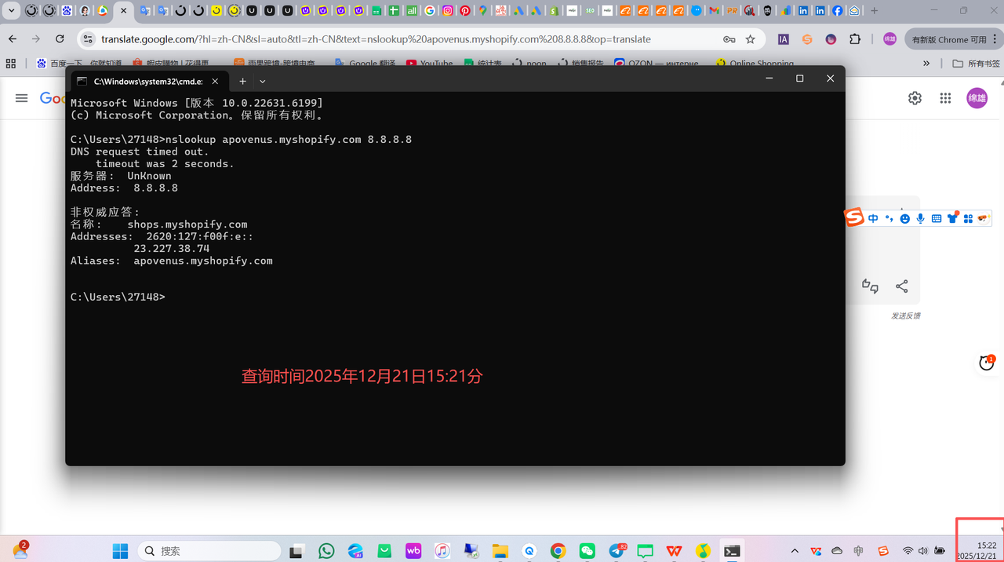Open the Terminal profile dropdown arrow
The image size is (1004, 562).
coord(263,81)
